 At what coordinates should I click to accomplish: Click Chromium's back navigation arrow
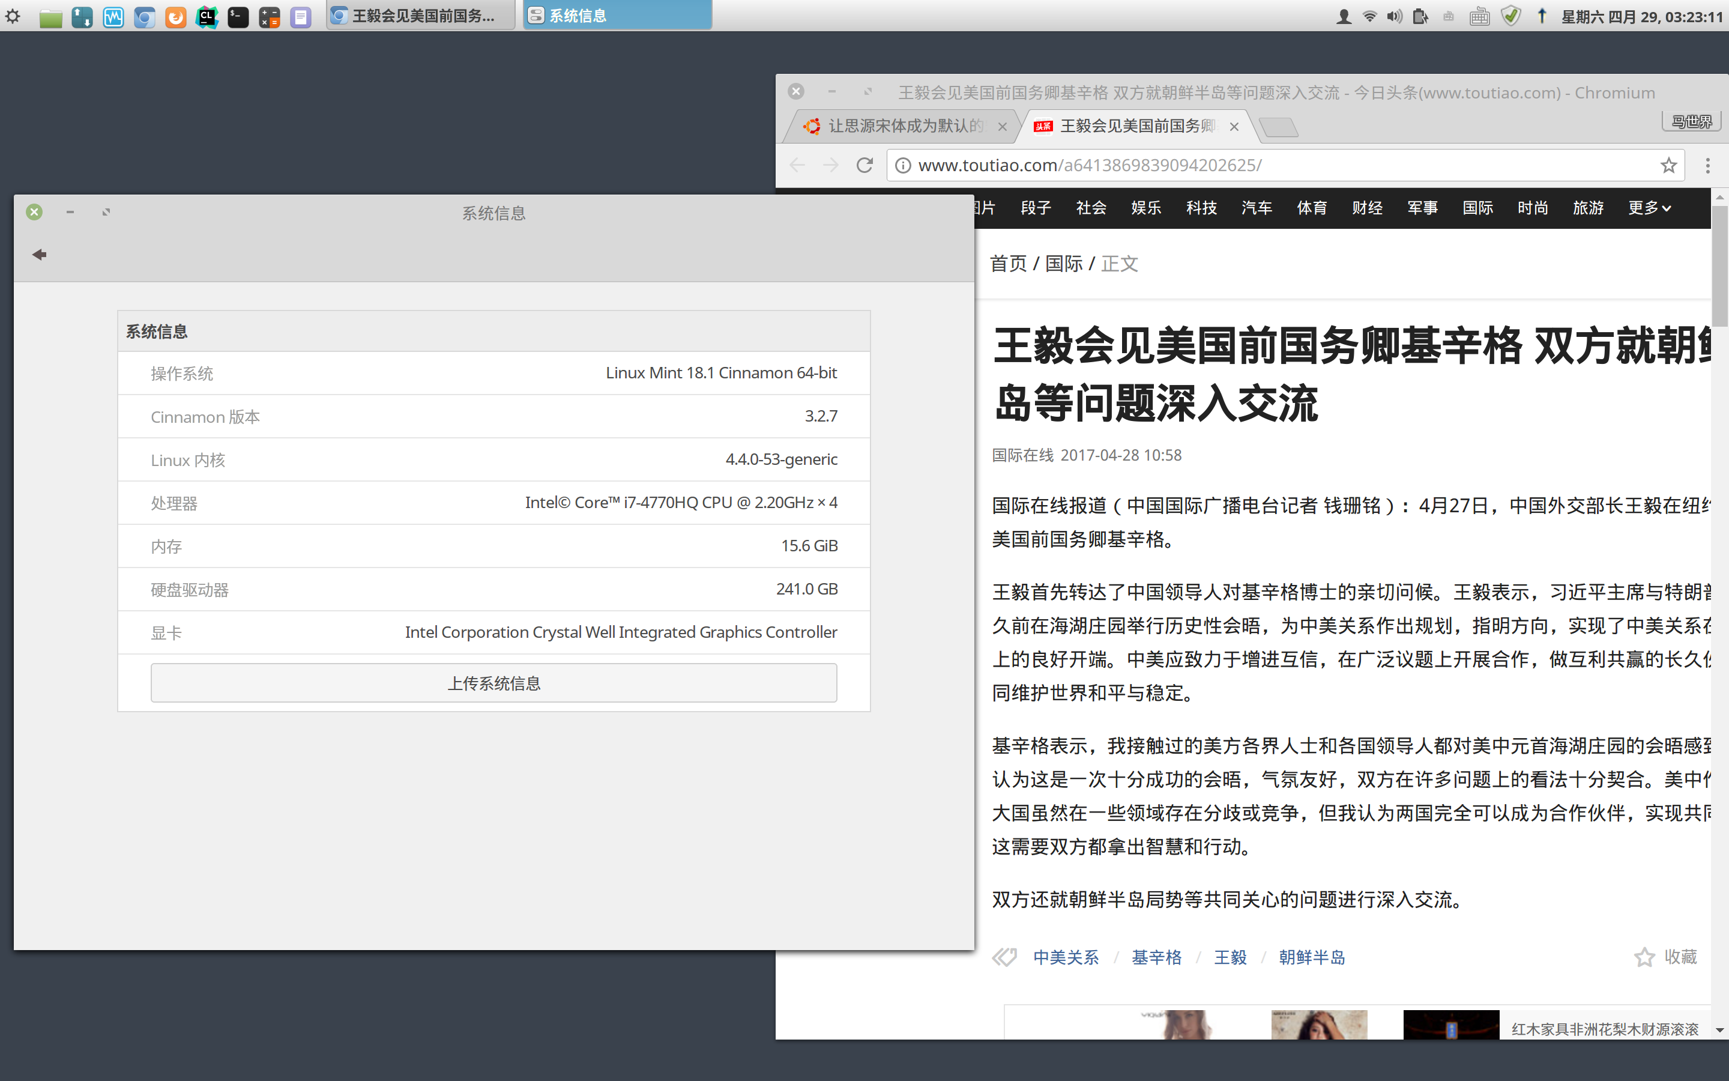(797, 165)
